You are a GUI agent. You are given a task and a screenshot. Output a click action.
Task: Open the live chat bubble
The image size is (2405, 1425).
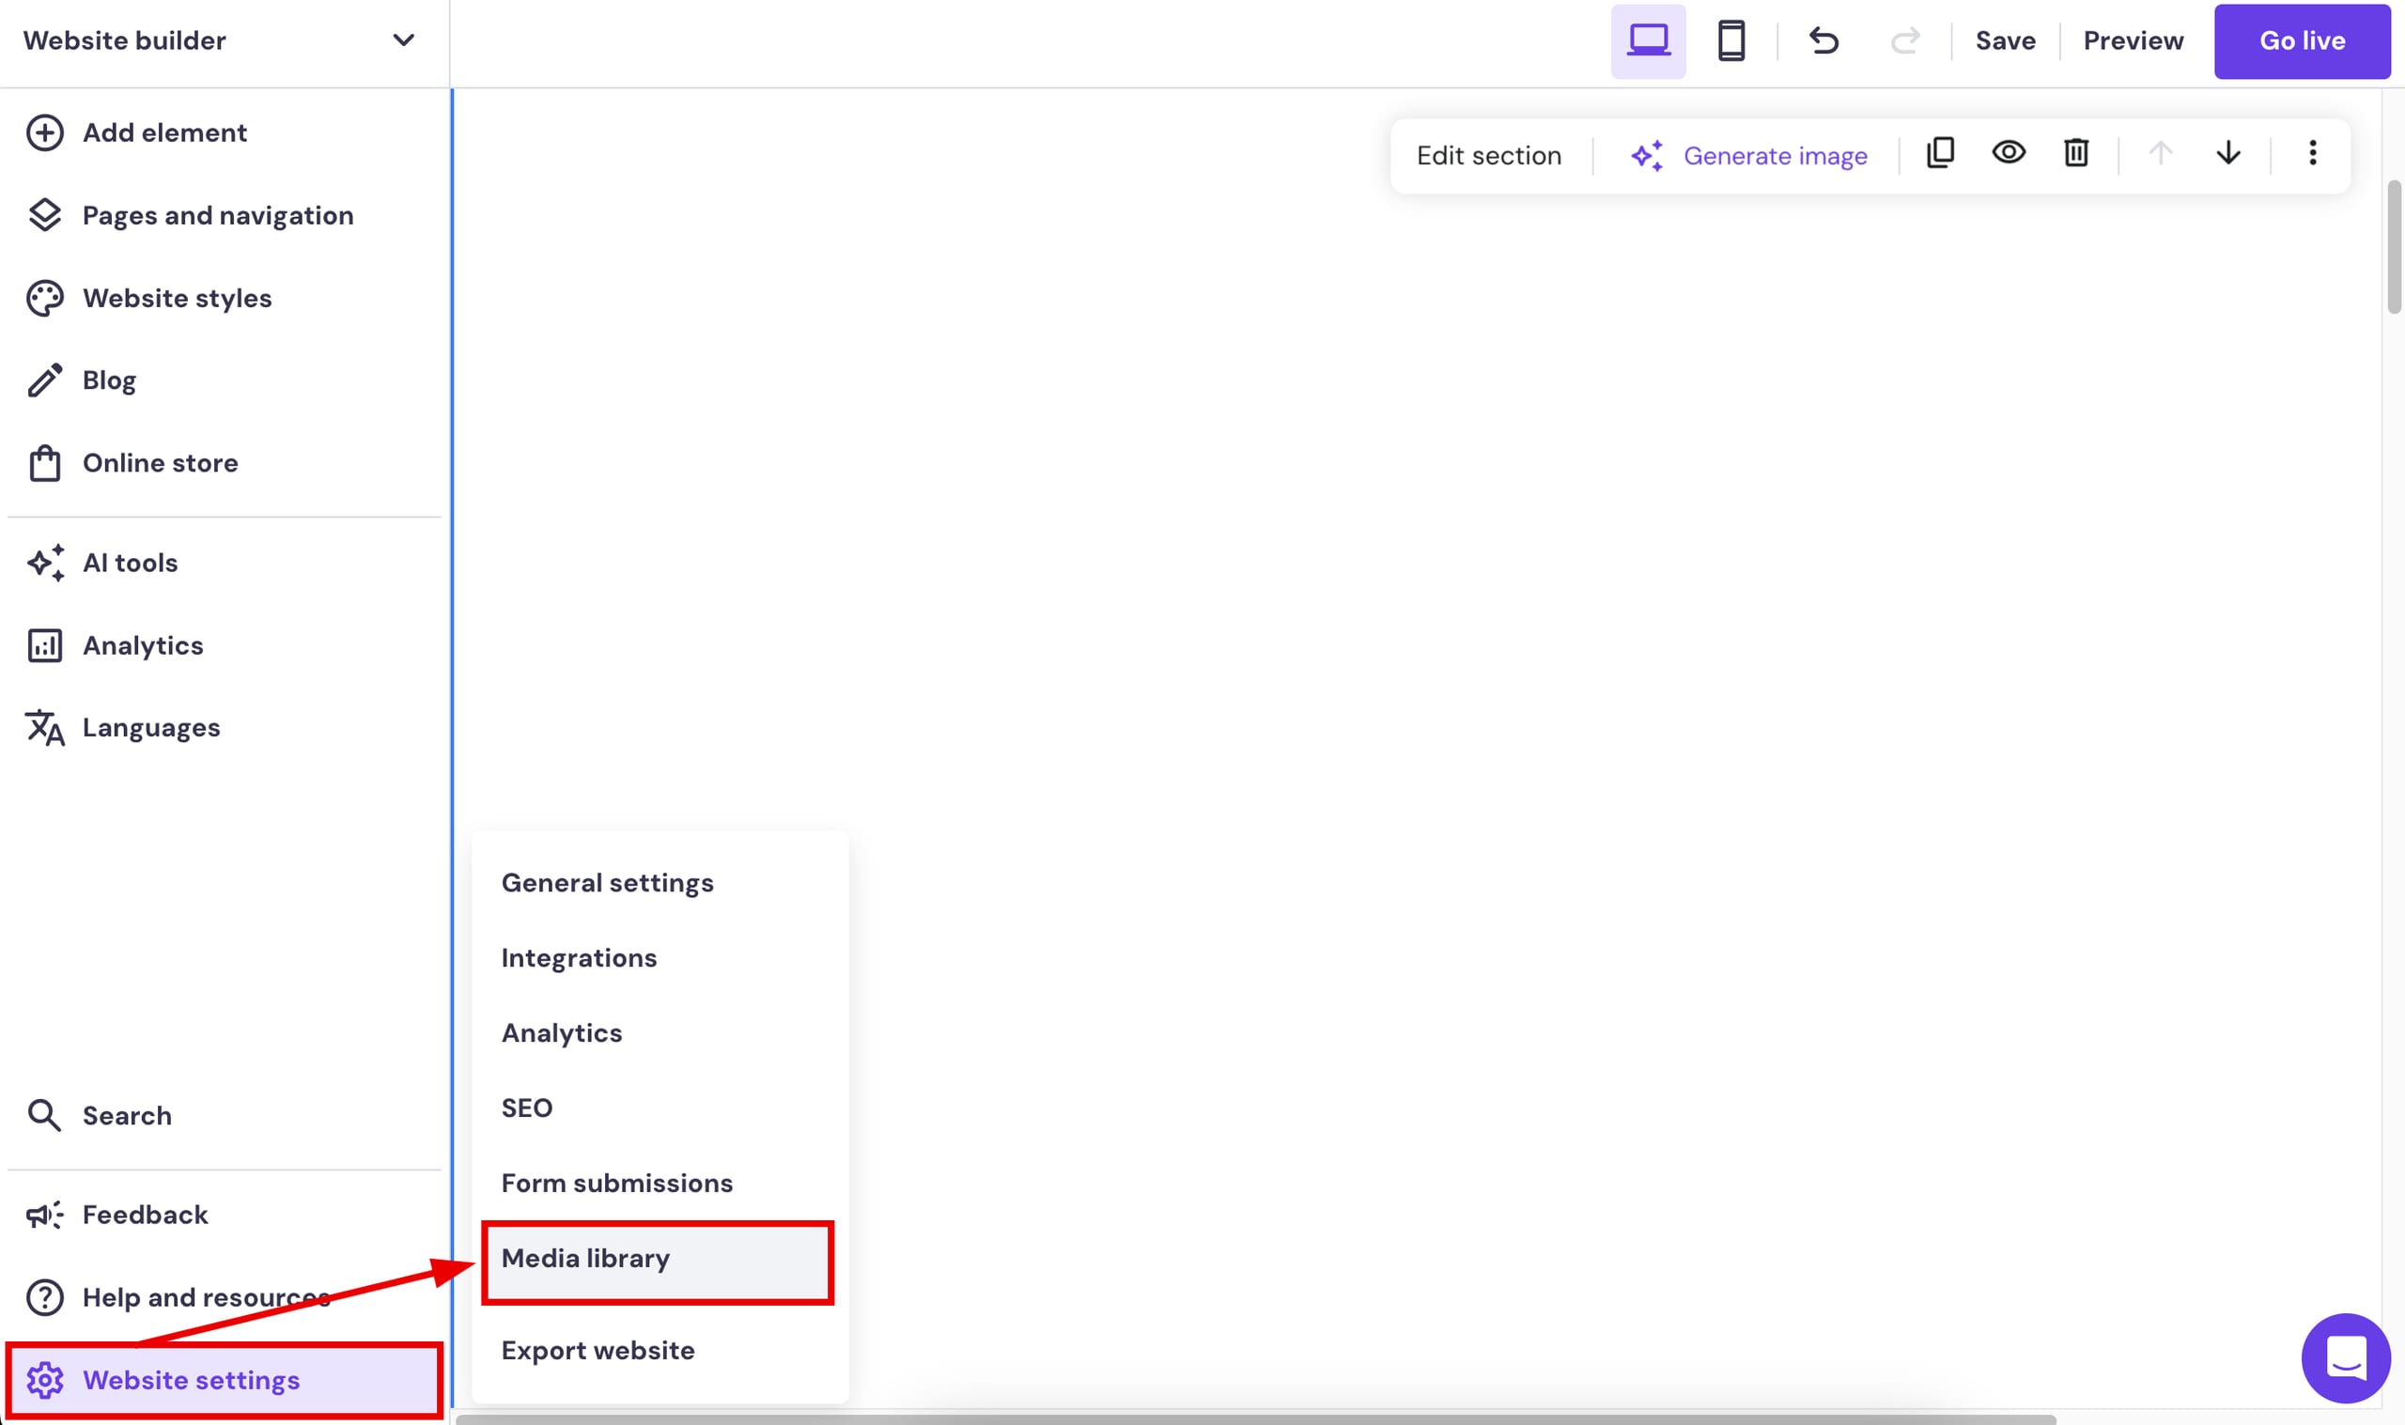[2345, 1357]
